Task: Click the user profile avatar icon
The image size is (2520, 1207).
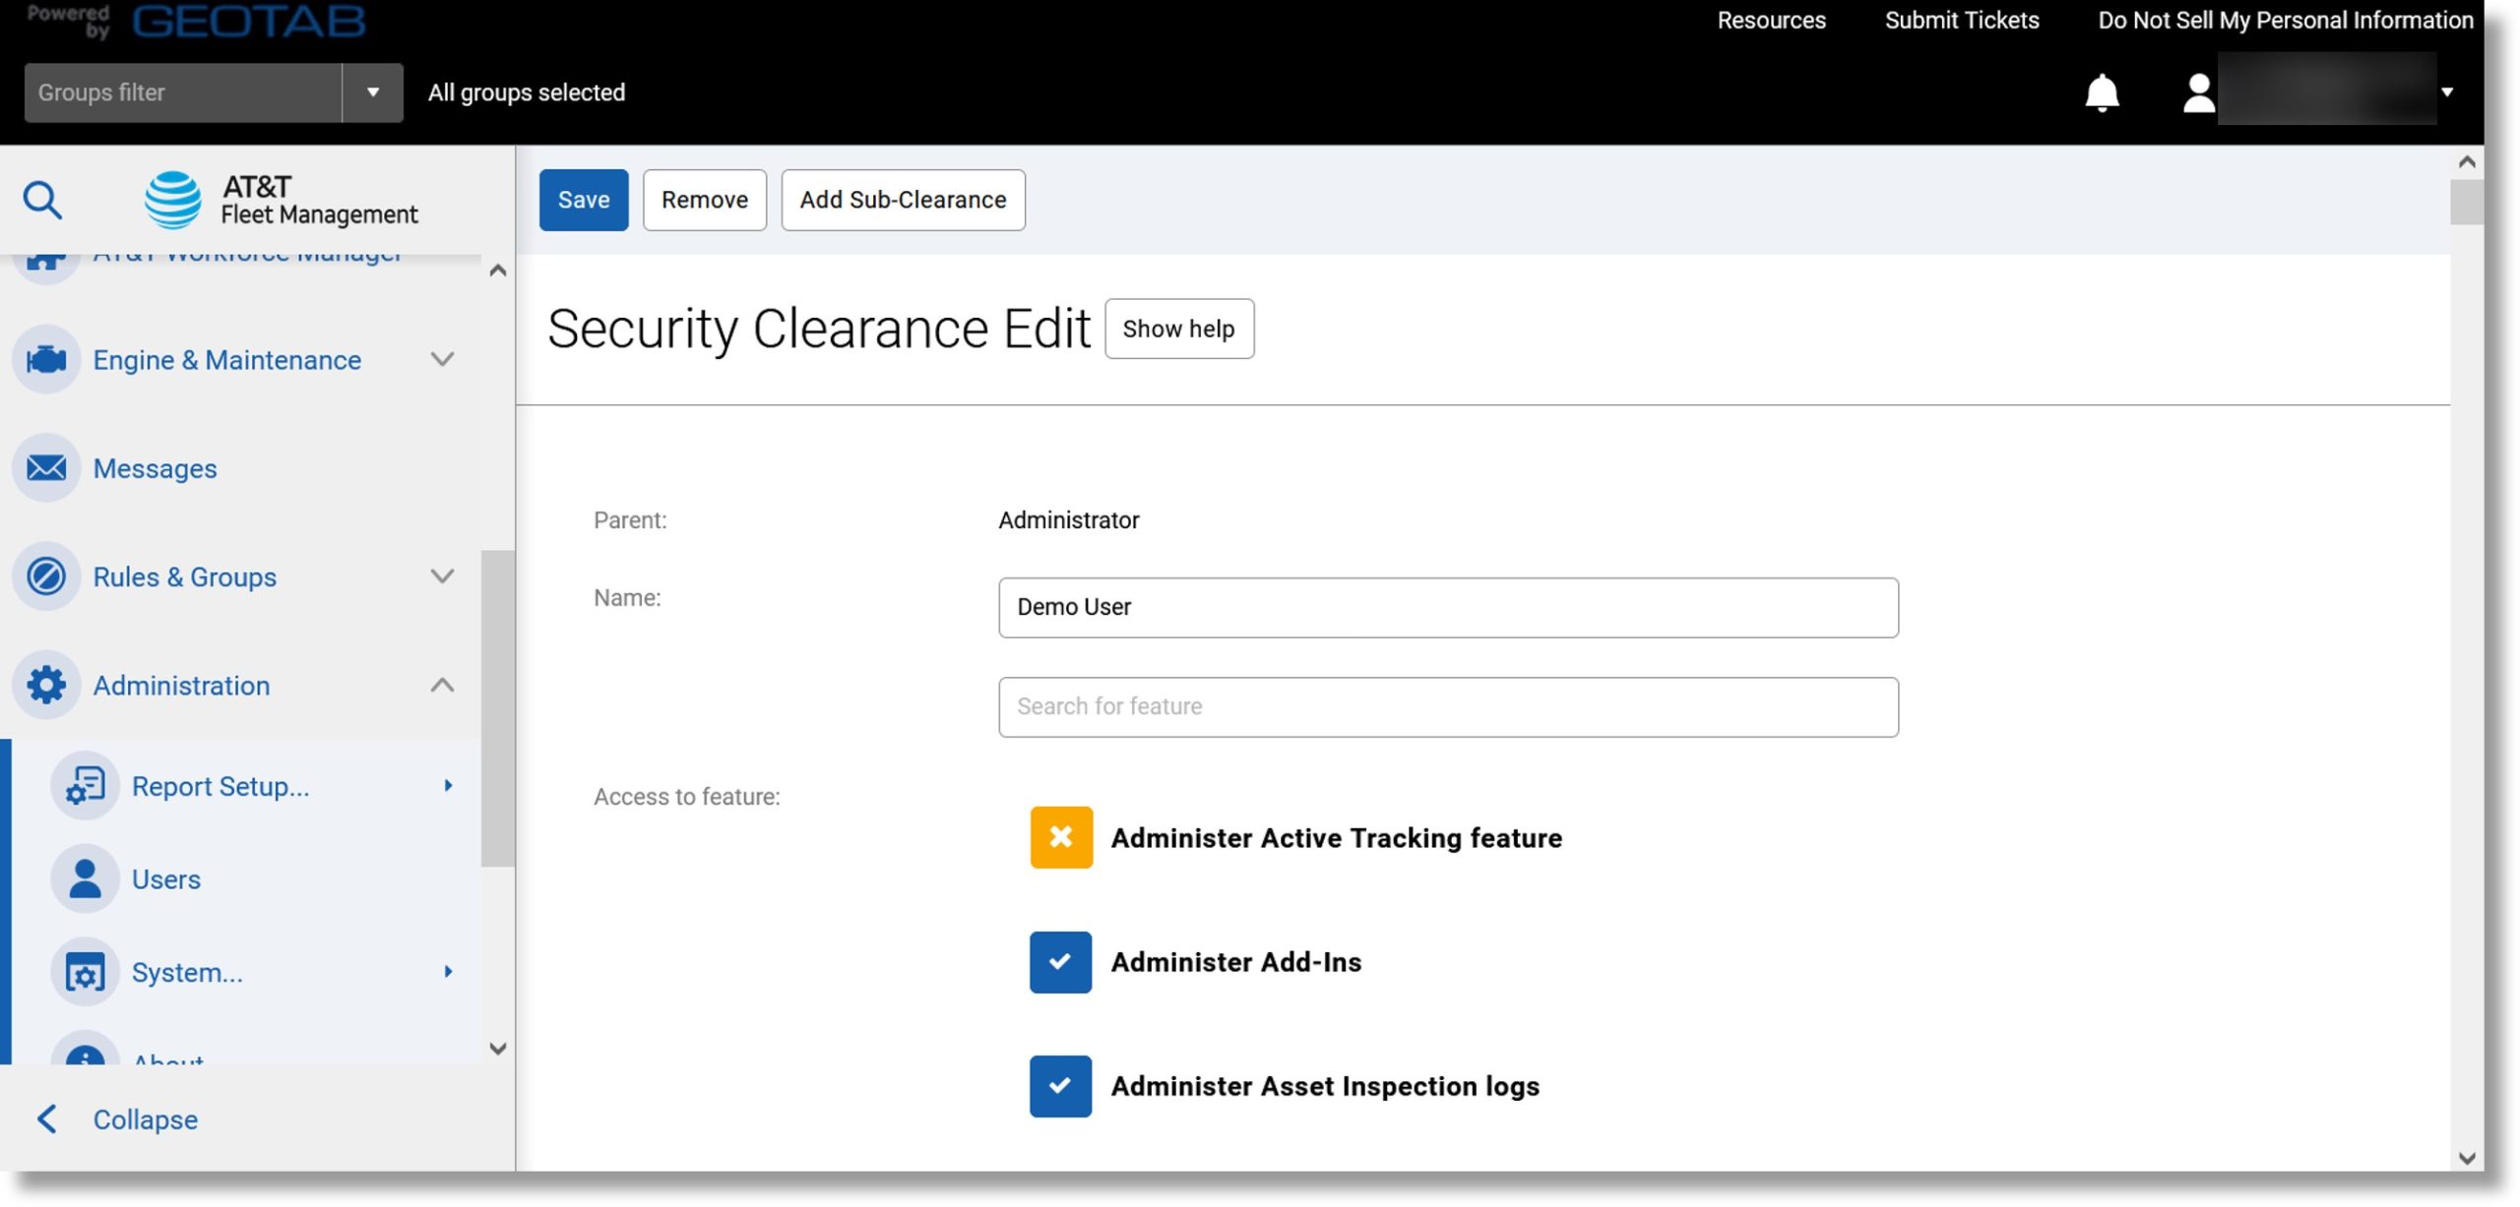Action: [2198, 93]
